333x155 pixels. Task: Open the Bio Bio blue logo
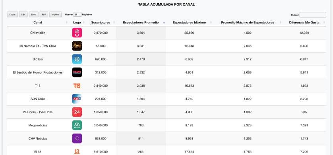pyautogui.click(x=77, y=59)
